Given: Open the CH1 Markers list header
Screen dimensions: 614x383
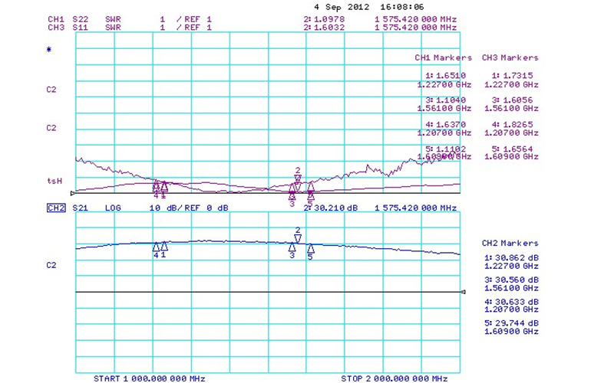Looking at the screenshot, I should click(x=444, y=58).
